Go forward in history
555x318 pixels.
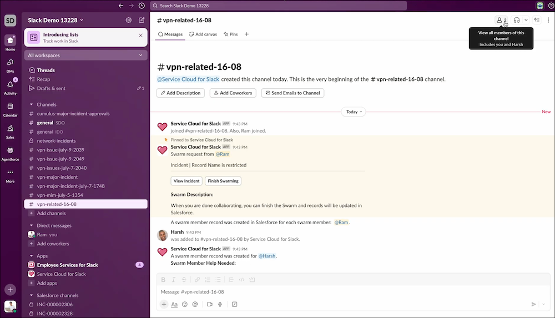click(132, 6)
